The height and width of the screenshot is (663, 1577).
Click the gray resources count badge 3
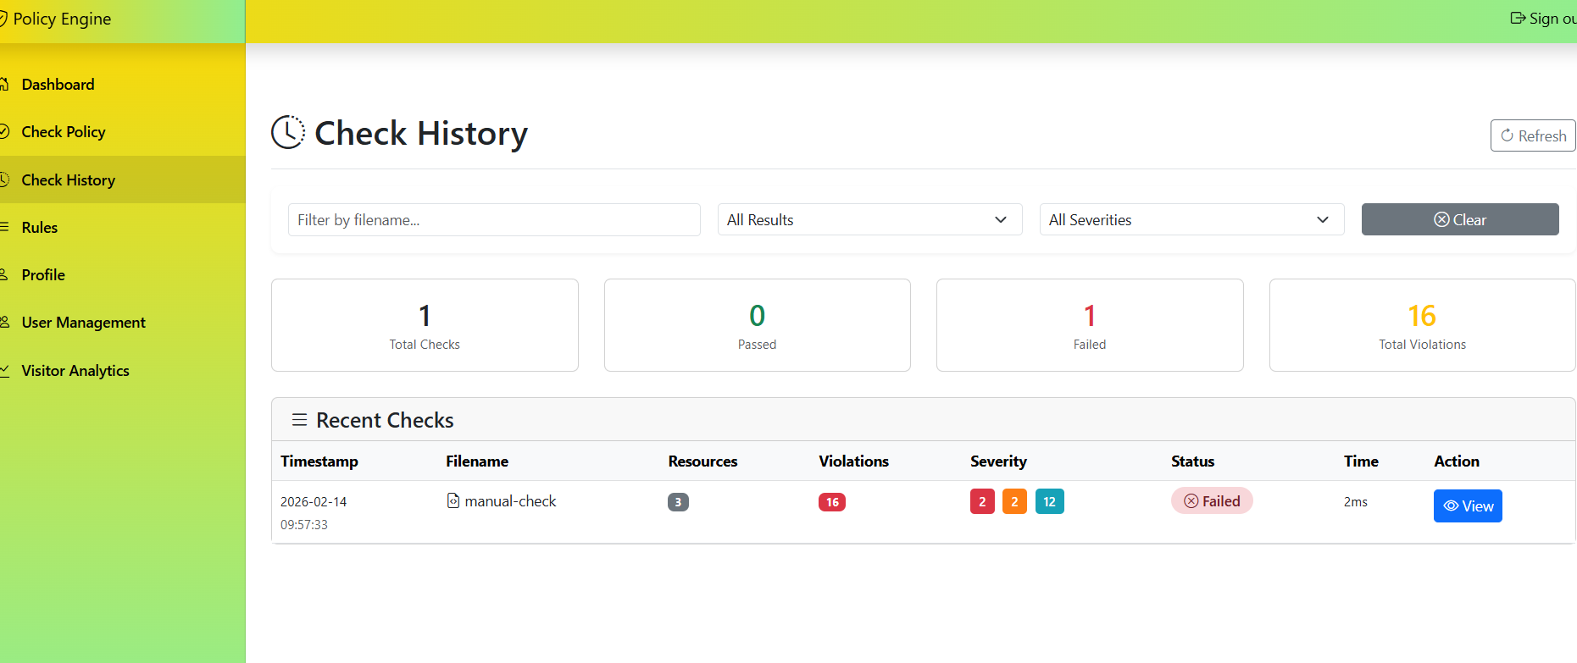coord(678,502)
